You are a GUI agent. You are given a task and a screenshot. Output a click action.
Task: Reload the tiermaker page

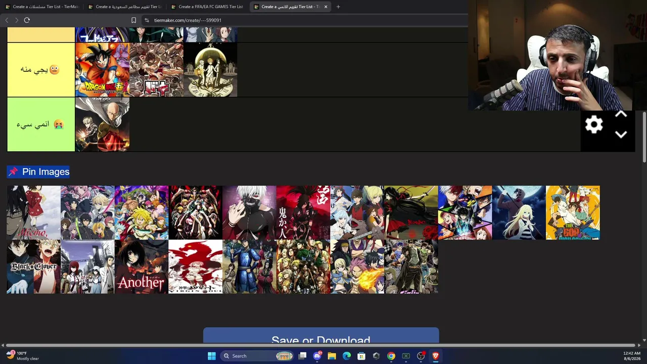click(27, 20)
